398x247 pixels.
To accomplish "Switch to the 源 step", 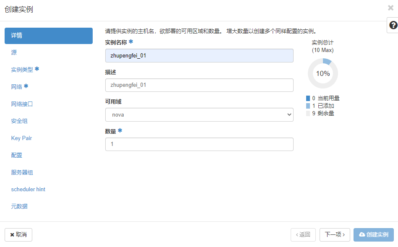I will [x=14, y=52].
